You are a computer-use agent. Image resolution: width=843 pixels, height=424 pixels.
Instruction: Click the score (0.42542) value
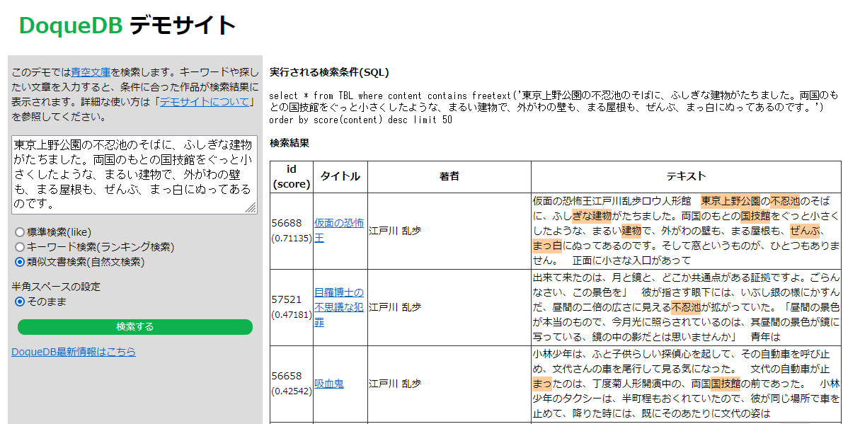coord(292,391)
